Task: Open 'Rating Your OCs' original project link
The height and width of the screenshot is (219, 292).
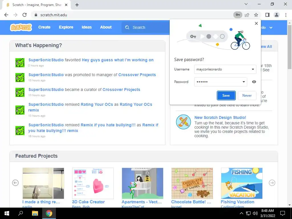Action: click(97, 104)
